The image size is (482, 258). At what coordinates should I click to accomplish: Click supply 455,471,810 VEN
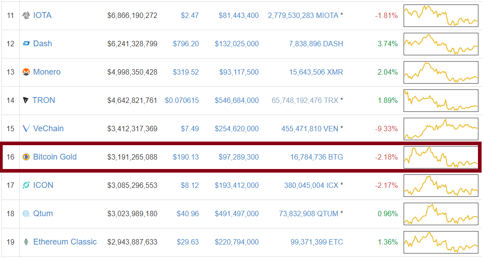[310, 129]
